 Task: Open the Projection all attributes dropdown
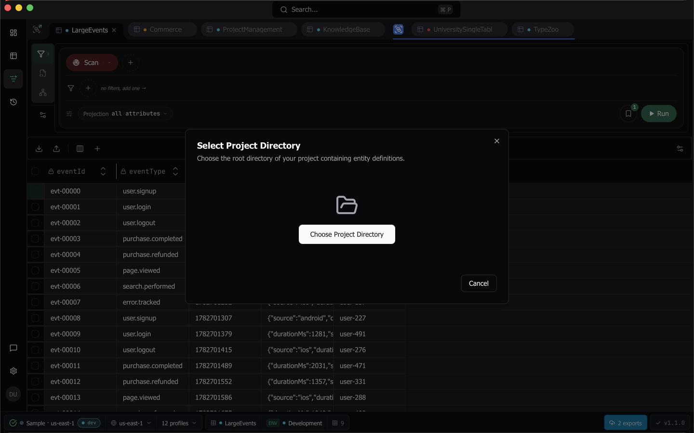click(x=125, y=114)
